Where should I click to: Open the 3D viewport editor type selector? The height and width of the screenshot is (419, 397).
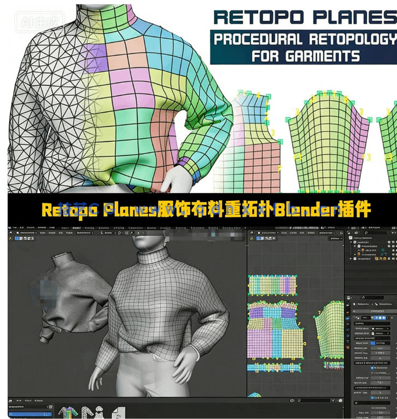pyautogui.click(x=10, y=233)
